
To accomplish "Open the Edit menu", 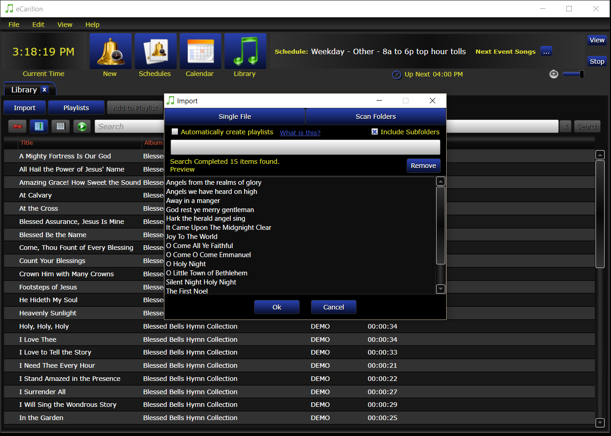I will pyautogui.click(x=38, y=25).
